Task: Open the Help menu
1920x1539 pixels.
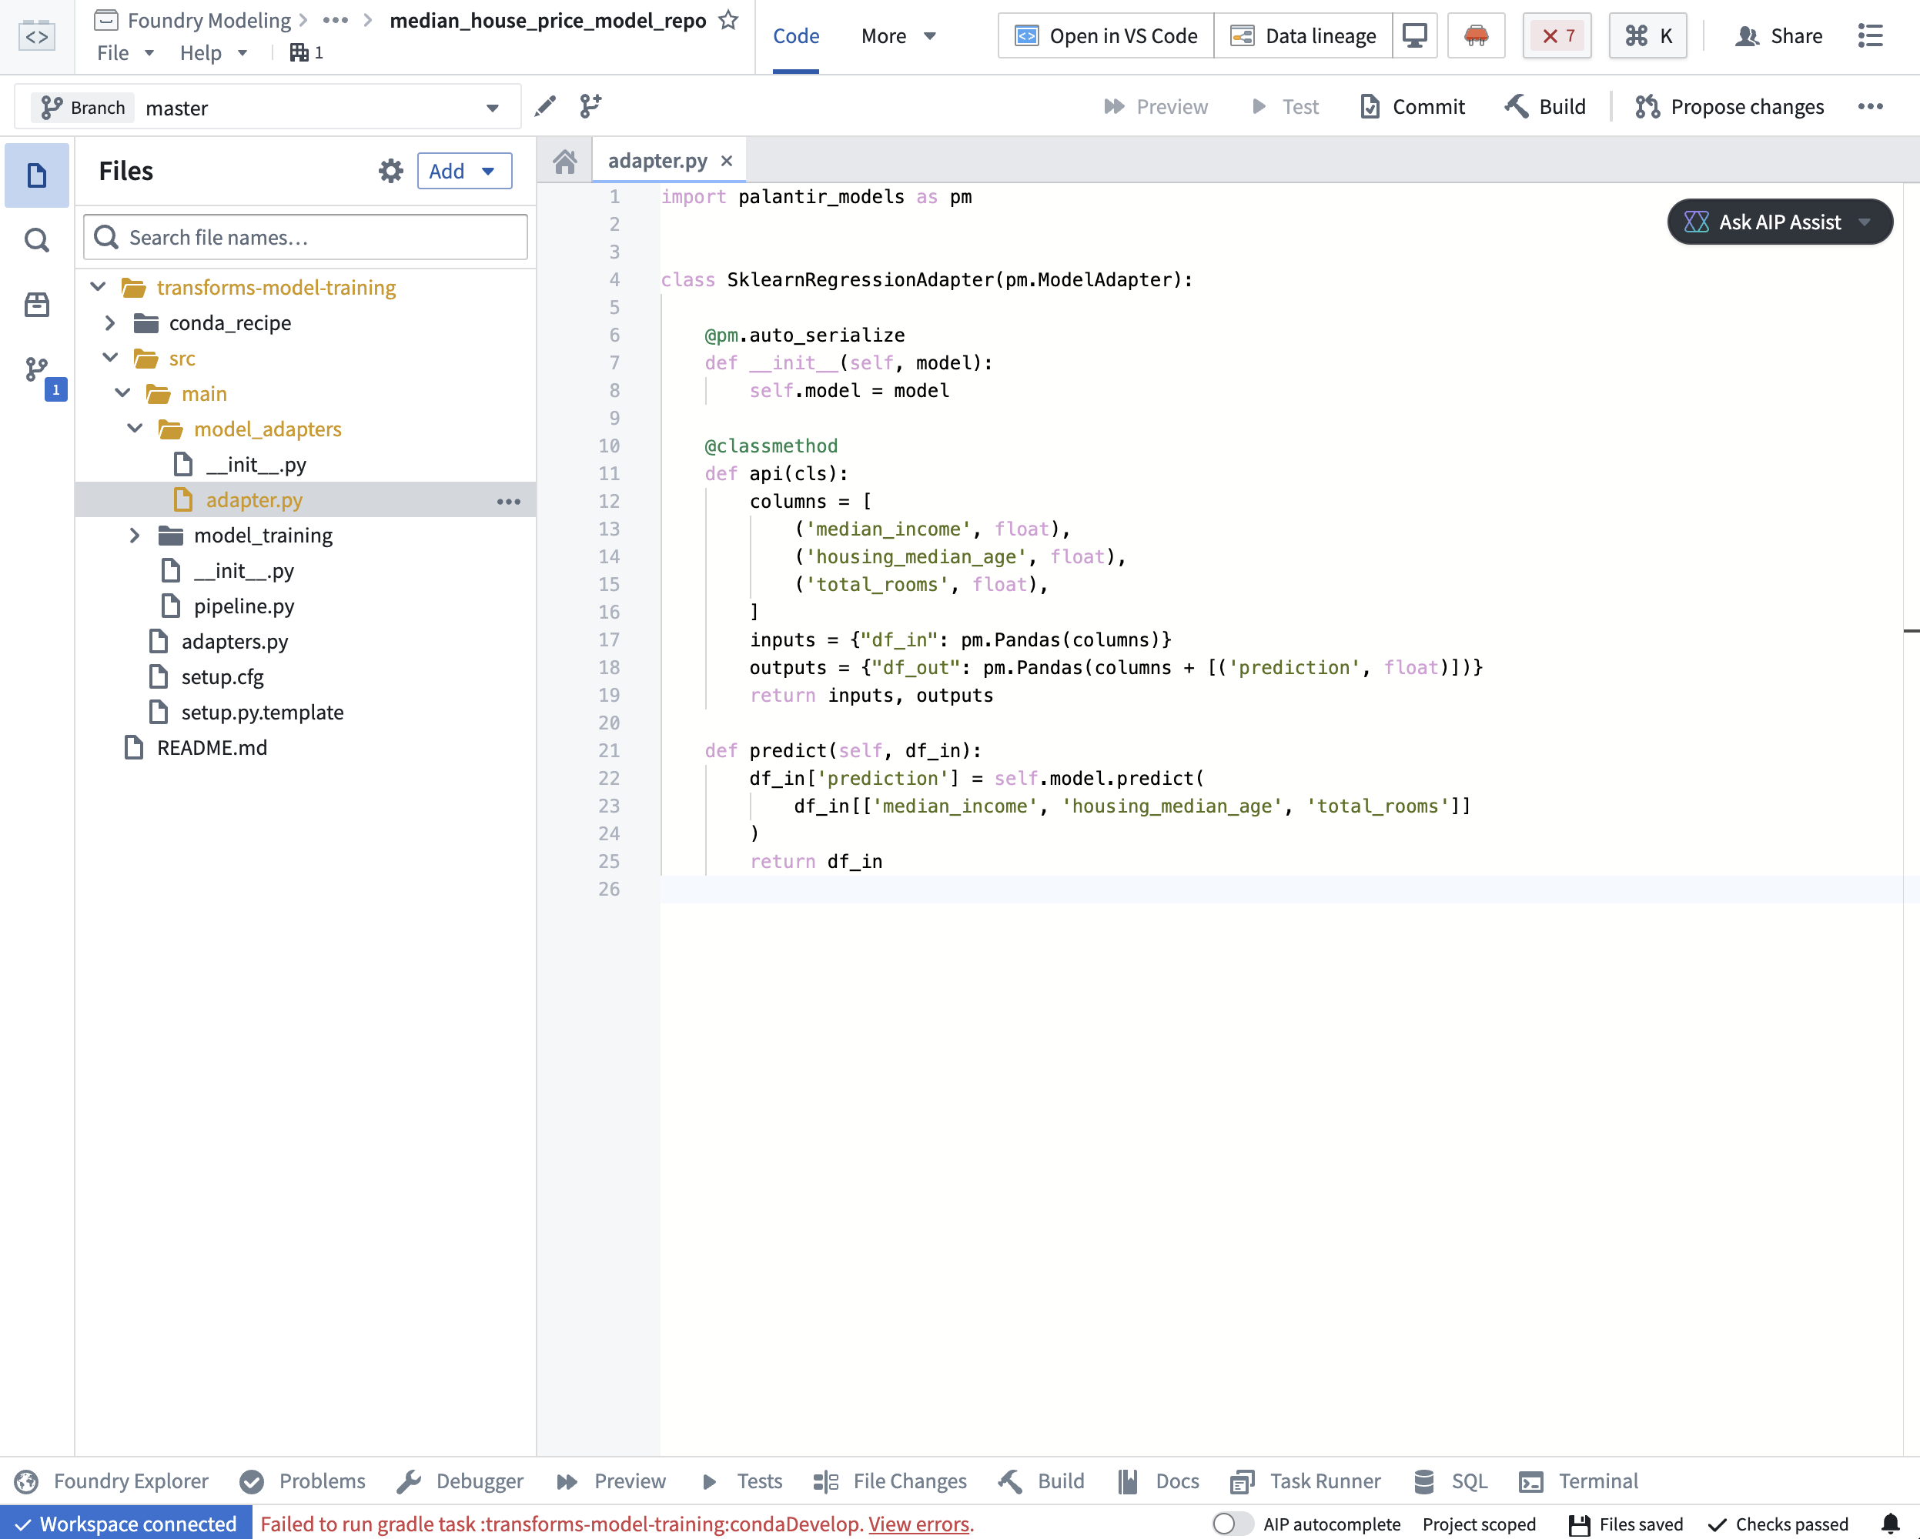Action: pos(214,52)
